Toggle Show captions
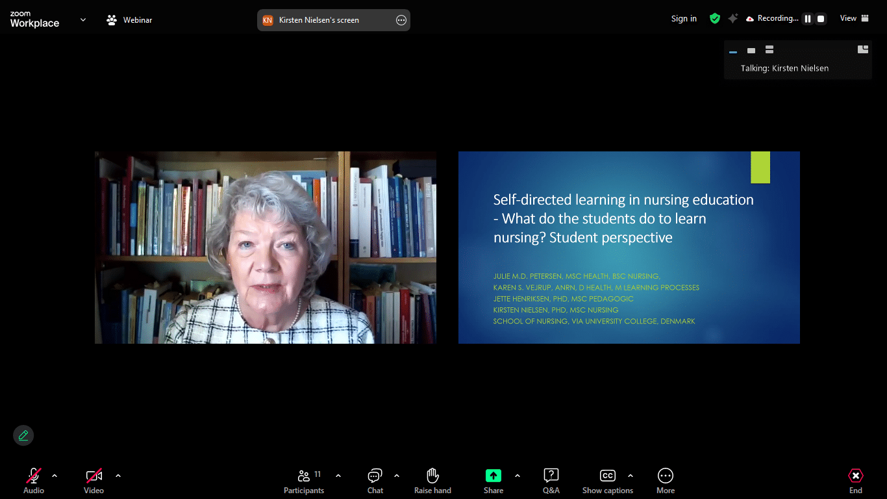Image resolution: width=887 pixels, height=499 pixels. coord(607,481)
